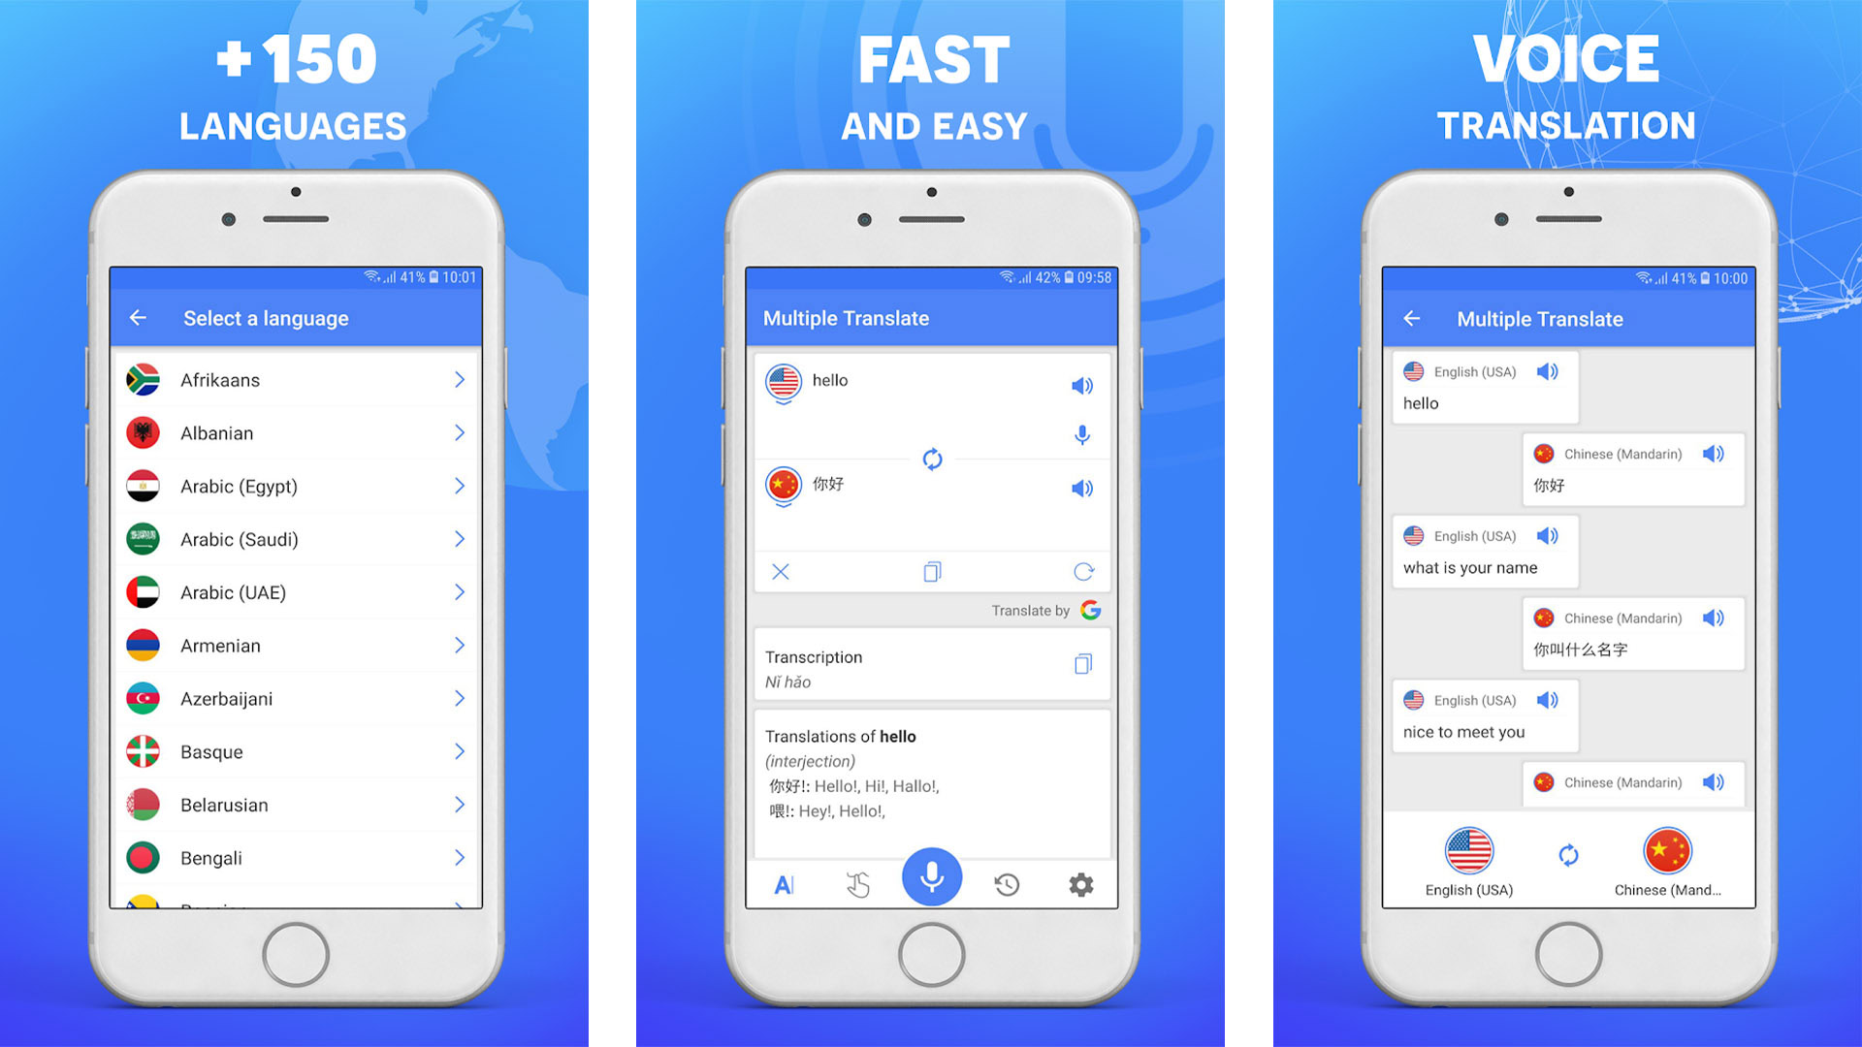Expand the Arabic (Egypt) language option
The image size is (1862, 1047).
[459, 486]
